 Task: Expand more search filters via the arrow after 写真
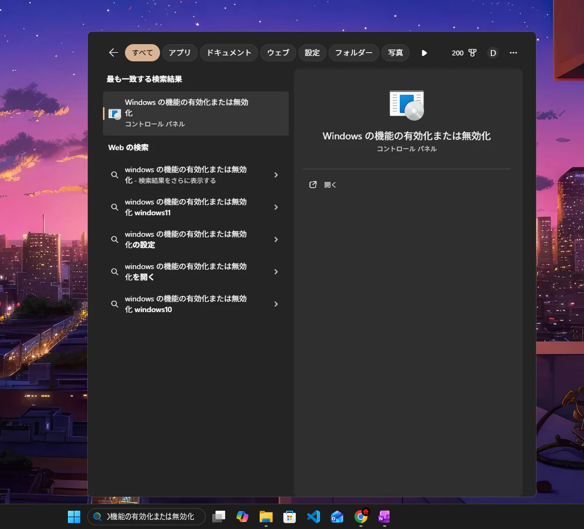(425, 53)
